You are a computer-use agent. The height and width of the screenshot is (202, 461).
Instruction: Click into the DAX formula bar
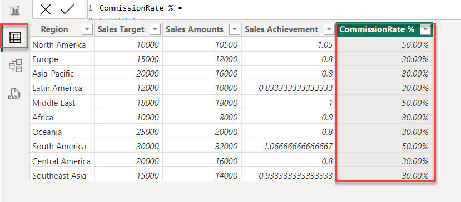tap(274, 9)
